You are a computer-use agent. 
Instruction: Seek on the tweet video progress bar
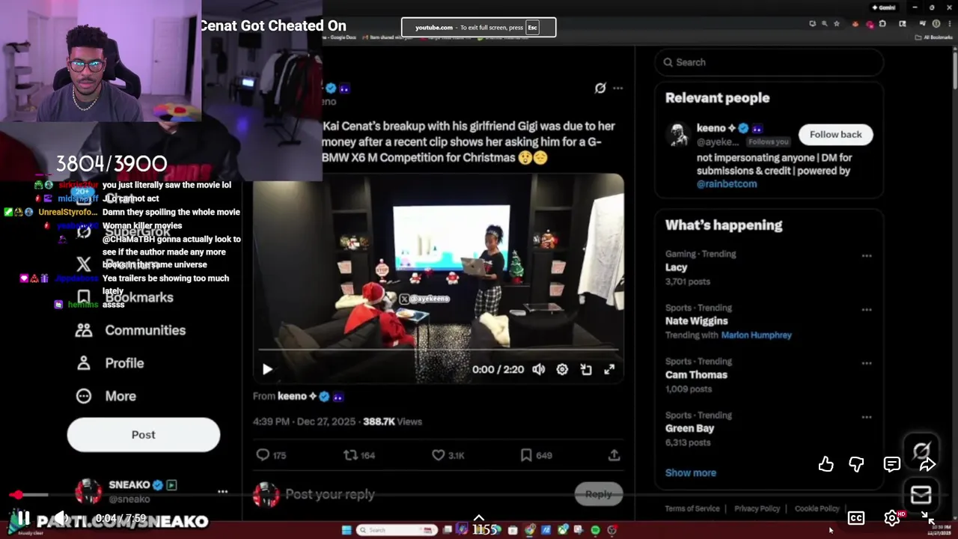pyautogui.click(x=438, y=350)
